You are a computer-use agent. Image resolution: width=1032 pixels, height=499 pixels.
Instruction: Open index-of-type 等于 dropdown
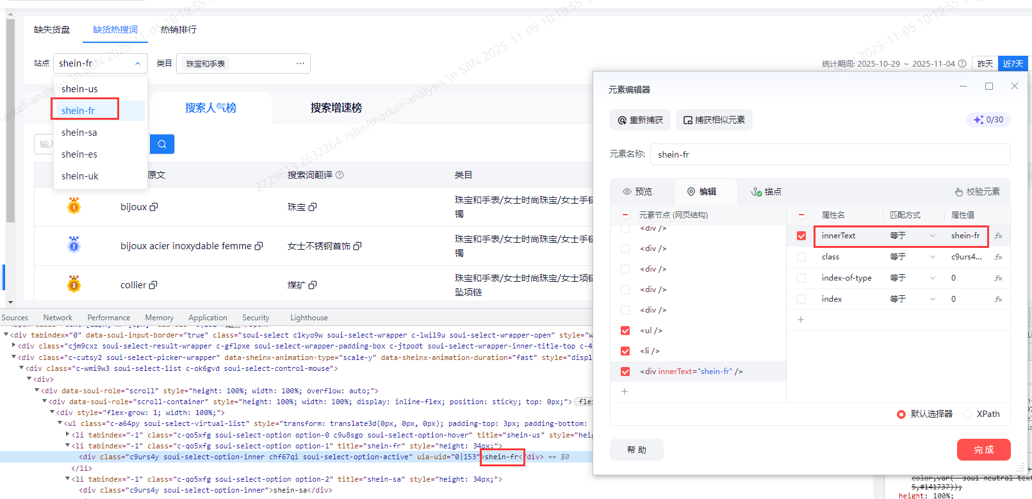pyautogui.click(x=913, y=278)
